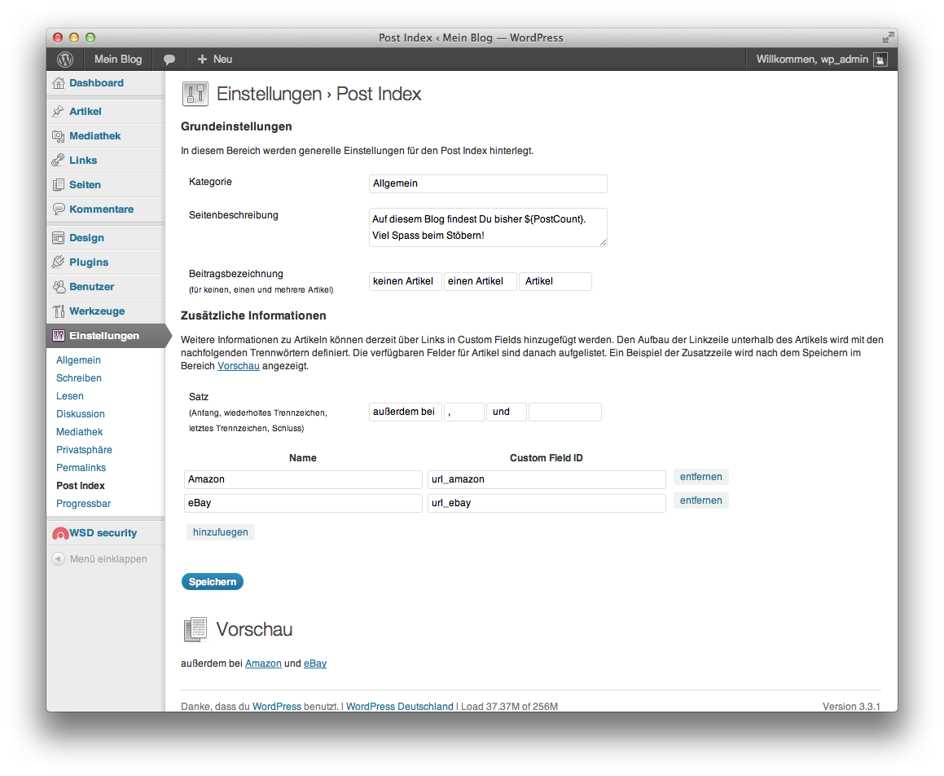Image resolution: width=944 pixels, height=776 pixels.
Task: Open the Dashboard menu item
Action: pyautogui.click(x=96, y=83)
